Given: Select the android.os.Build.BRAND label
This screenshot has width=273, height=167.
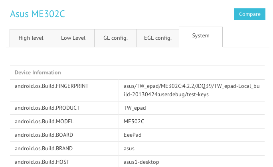Looking at the screenshot, I should pos(44,149).
